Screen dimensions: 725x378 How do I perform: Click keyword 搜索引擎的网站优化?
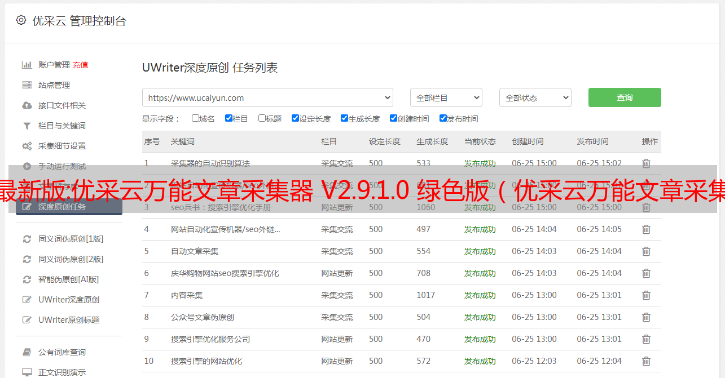click(x=206, y=361)
